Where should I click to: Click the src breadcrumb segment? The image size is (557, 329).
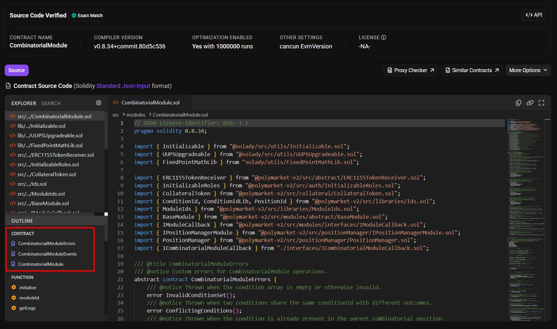pos(116,115)
